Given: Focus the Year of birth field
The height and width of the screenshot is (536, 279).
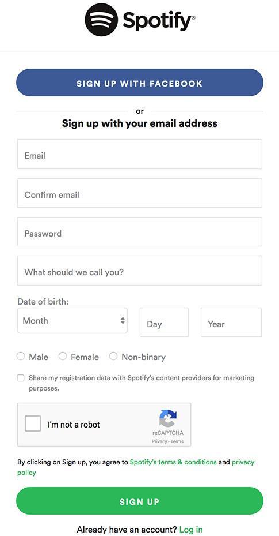Looking at the screenshot, I should 231,322.
